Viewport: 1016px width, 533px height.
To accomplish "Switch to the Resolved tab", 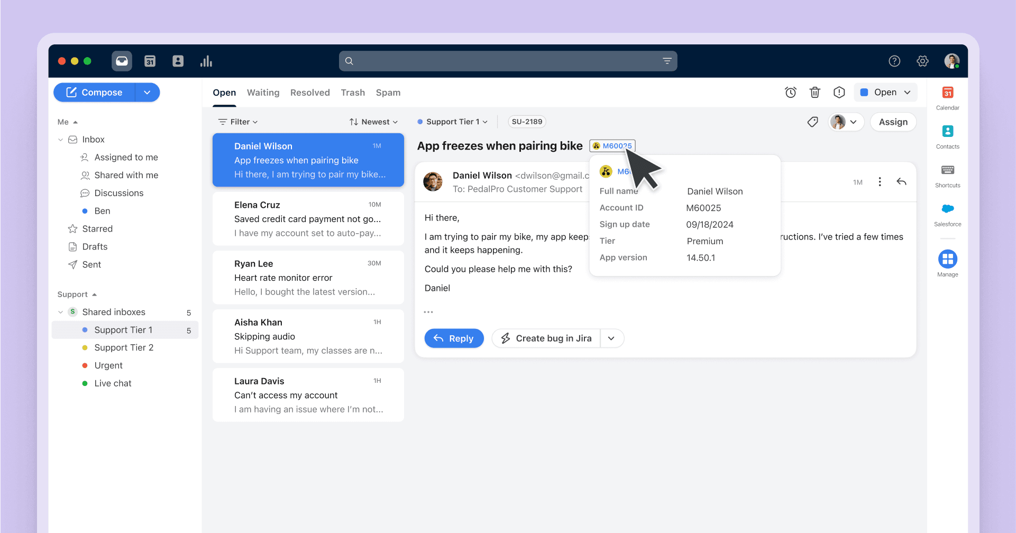I will (x=310, y=93).
